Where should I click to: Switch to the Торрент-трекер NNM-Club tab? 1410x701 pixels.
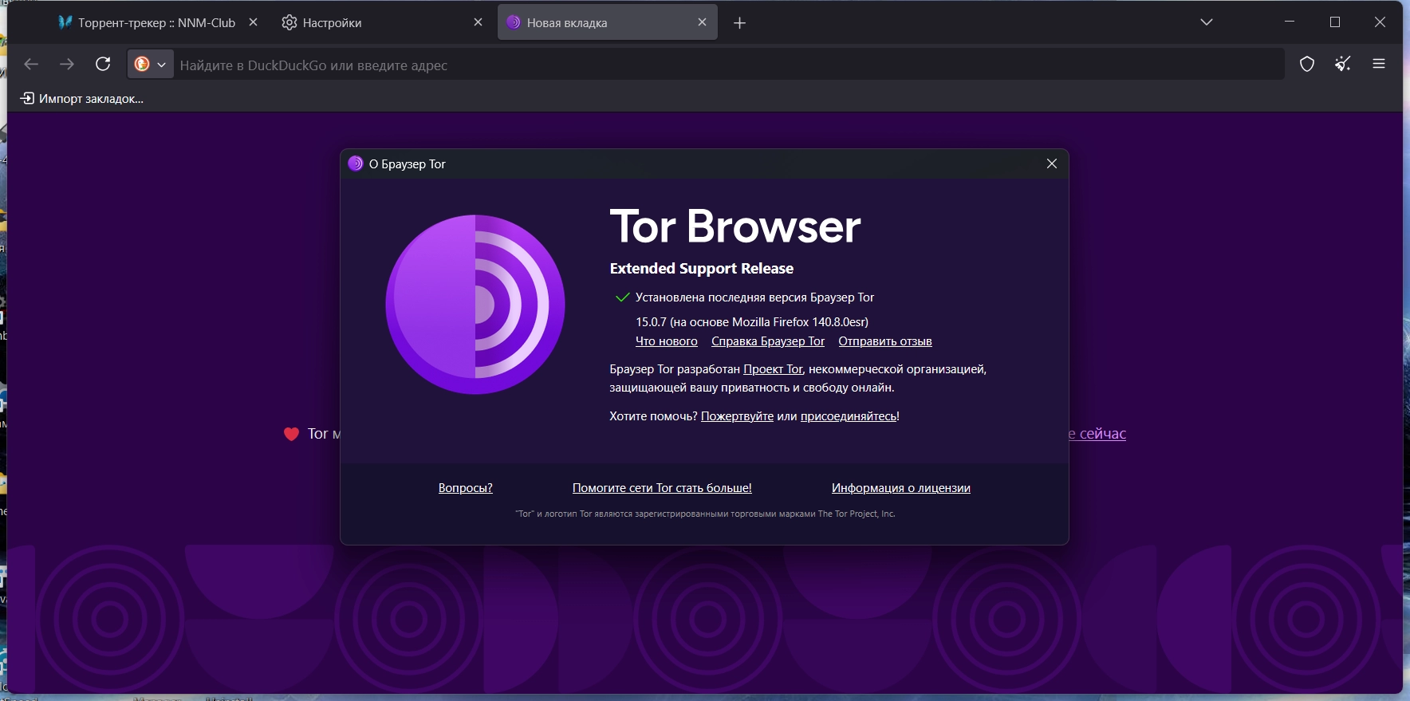pos(158,22)
